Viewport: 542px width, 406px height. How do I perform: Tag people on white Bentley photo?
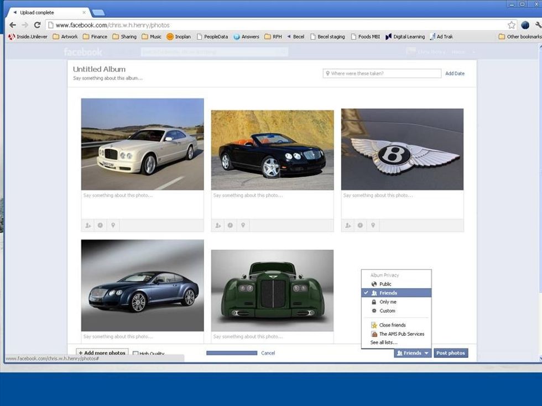coord(88,225)
